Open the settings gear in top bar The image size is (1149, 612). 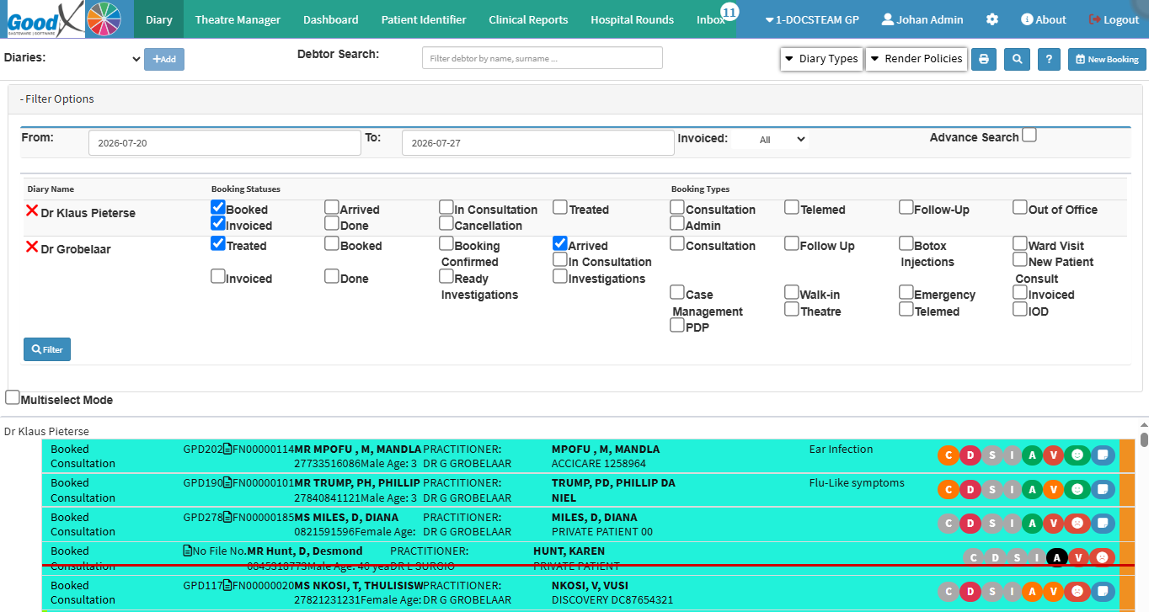pos(992,19)
